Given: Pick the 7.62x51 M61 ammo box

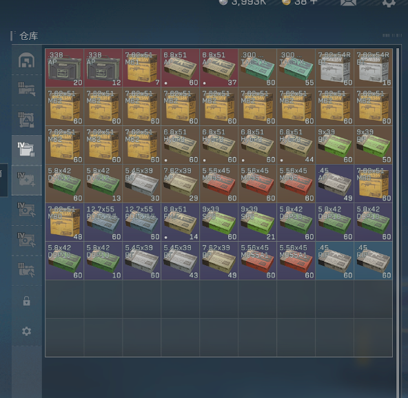Looking at the screenshot, I should (x=142, y=67).
